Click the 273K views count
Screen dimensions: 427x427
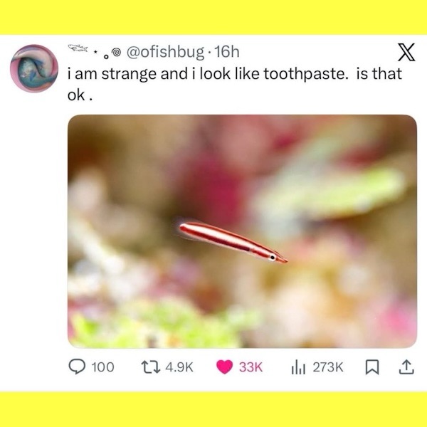tap(328, 367)
